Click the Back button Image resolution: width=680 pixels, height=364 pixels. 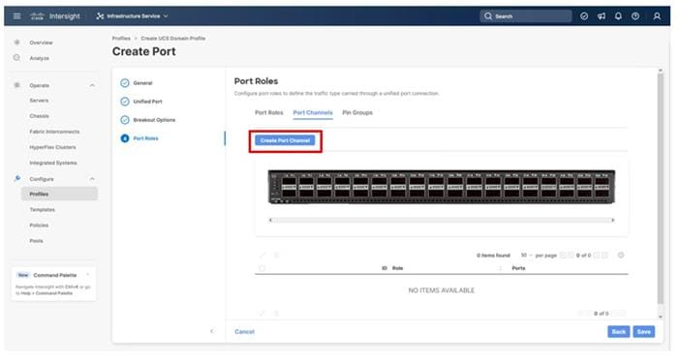pos(618,331)
